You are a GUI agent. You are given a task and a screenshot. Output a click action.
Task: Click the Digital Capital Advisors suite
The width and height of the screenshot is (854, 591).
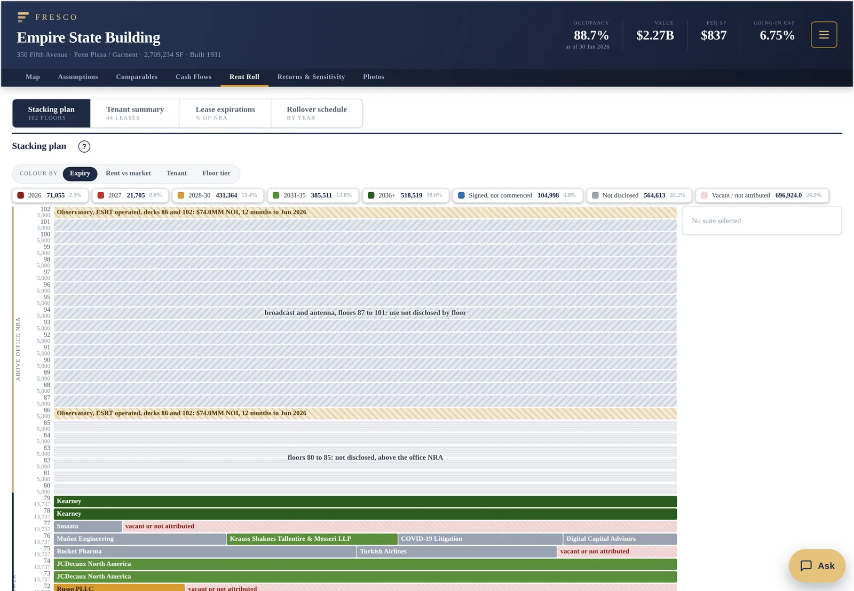click(x=620, y=539)
